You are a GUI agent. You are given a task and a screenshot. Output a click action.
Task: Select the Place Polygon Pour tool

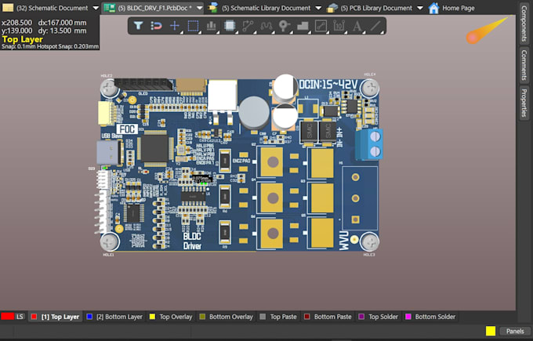[x=303, y=26]
